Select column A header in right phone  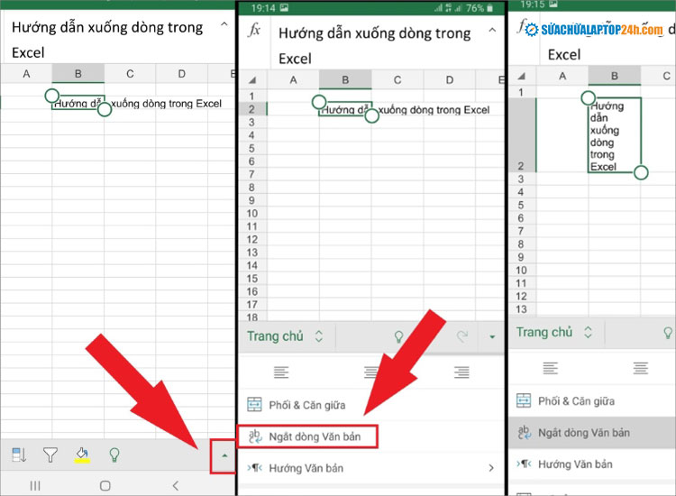562,76
